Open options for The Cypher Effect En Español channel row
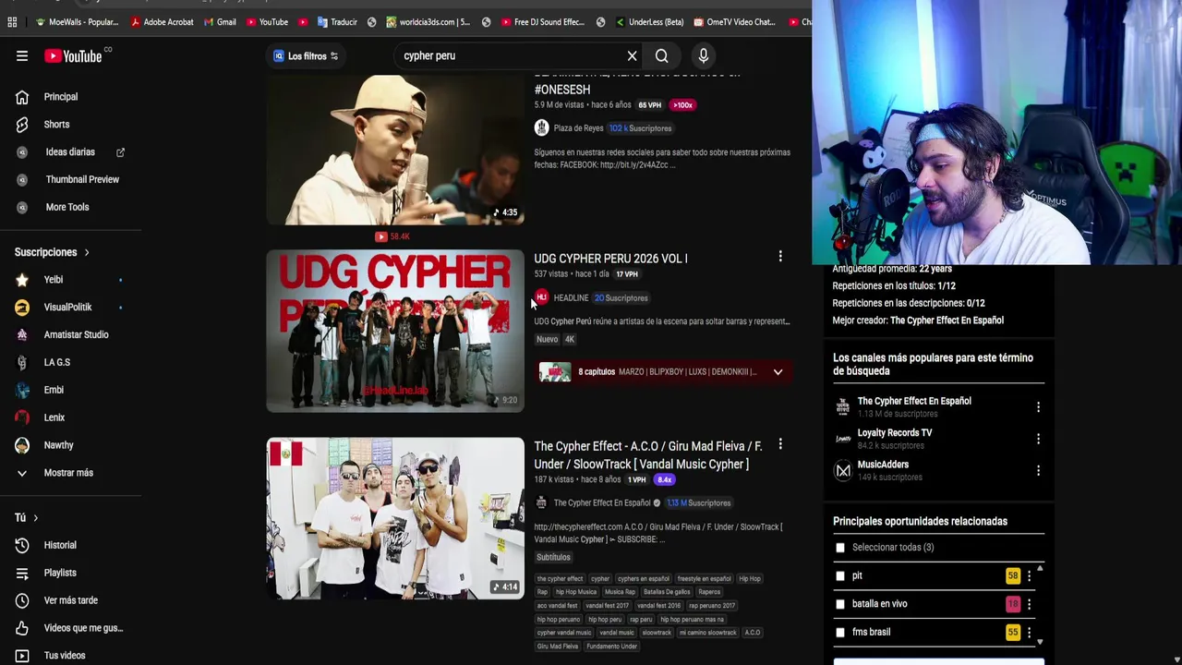 coord(1038,407)
